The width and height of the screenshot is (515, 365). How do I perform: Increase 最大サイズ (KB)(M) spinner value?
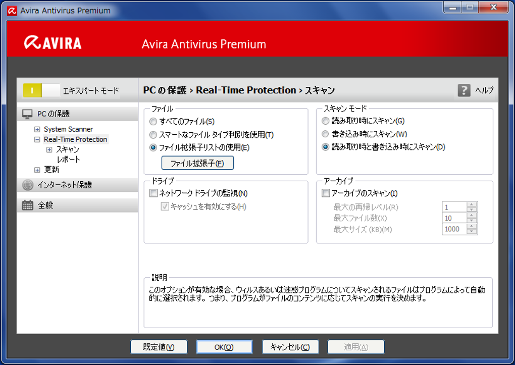(x=472, y=226)
